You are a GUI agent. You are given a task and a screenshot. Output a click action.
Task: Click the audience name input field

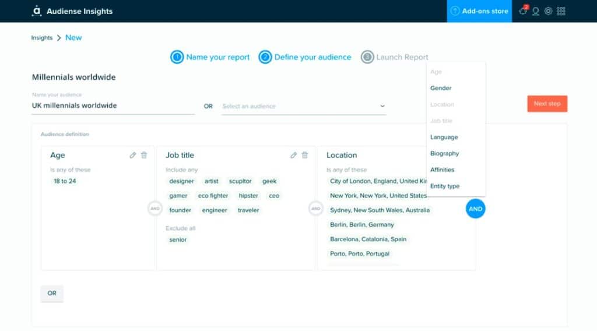[113, 105]
